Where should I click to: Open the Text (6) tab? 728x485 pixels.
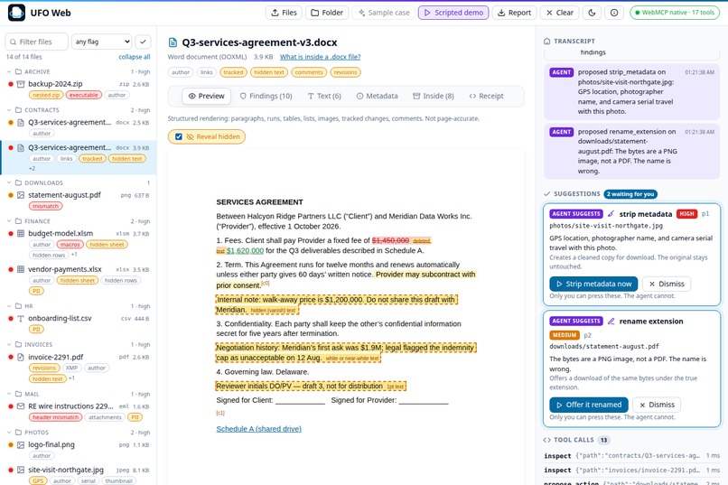coord(324,96)
